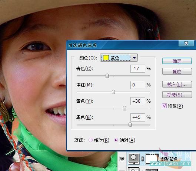Click the 洋红(M) slider handle

(113, 92)
